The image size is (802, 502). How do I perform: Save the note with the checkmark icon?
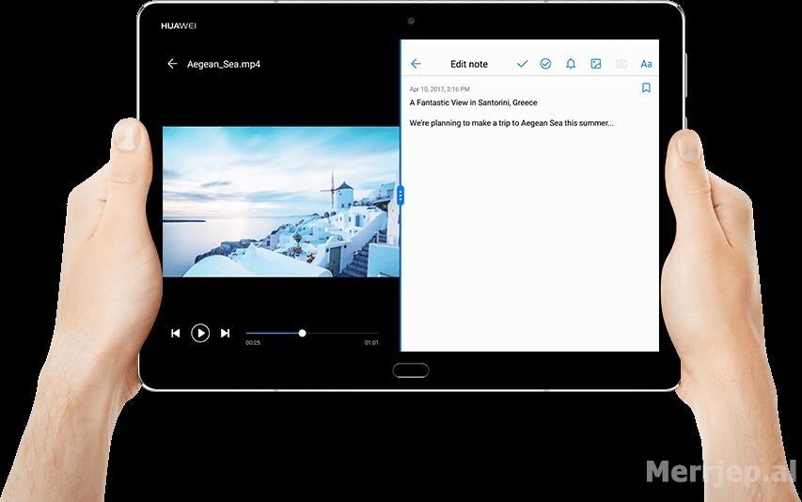tap(523, 64)
